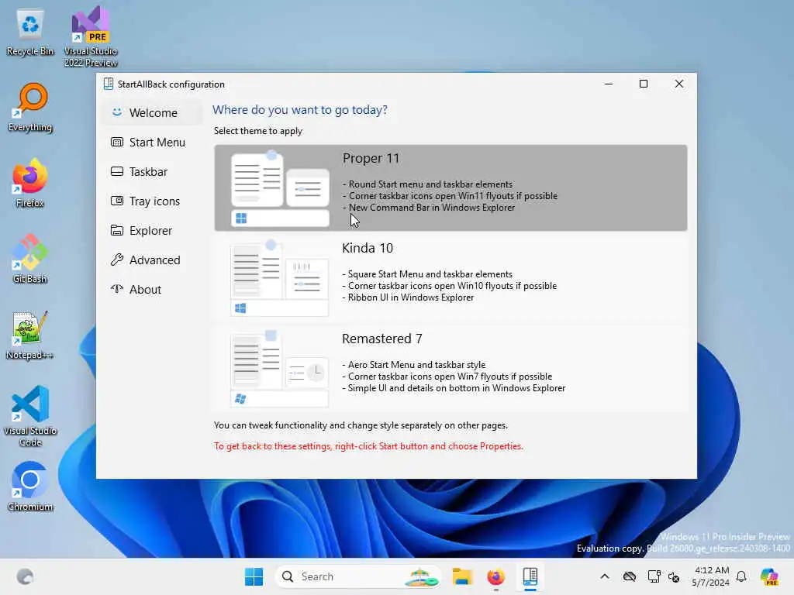The height and width of the screenshot is (595, 794).
Task: Open the Welcome page in sidebar
Action: pyautogui.click(x=151, y=112)
